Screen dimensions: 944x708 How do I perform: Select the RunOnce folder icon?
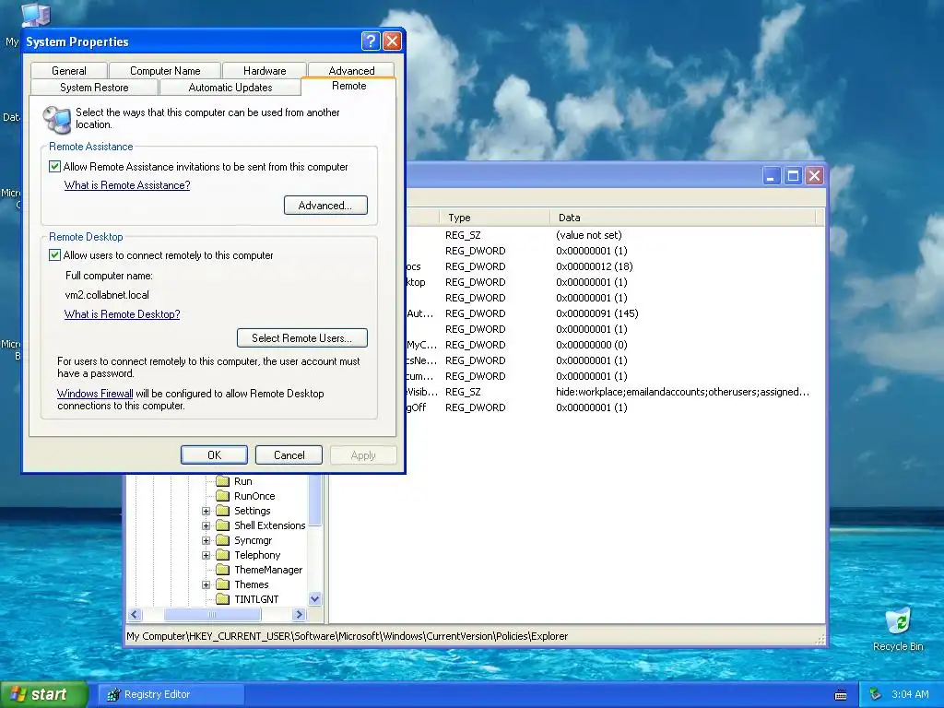[x=223, y=495]
